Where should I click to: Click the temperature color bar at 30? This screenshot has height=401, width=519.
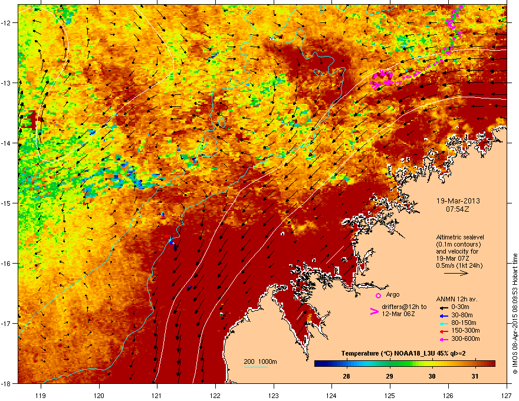pos(432,364)
